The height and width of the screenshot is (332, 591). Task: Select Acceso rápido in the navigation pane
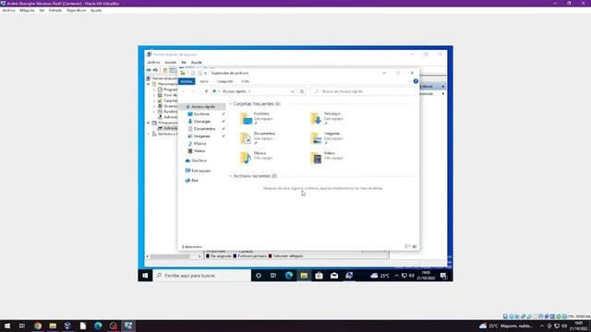[203, 107]
